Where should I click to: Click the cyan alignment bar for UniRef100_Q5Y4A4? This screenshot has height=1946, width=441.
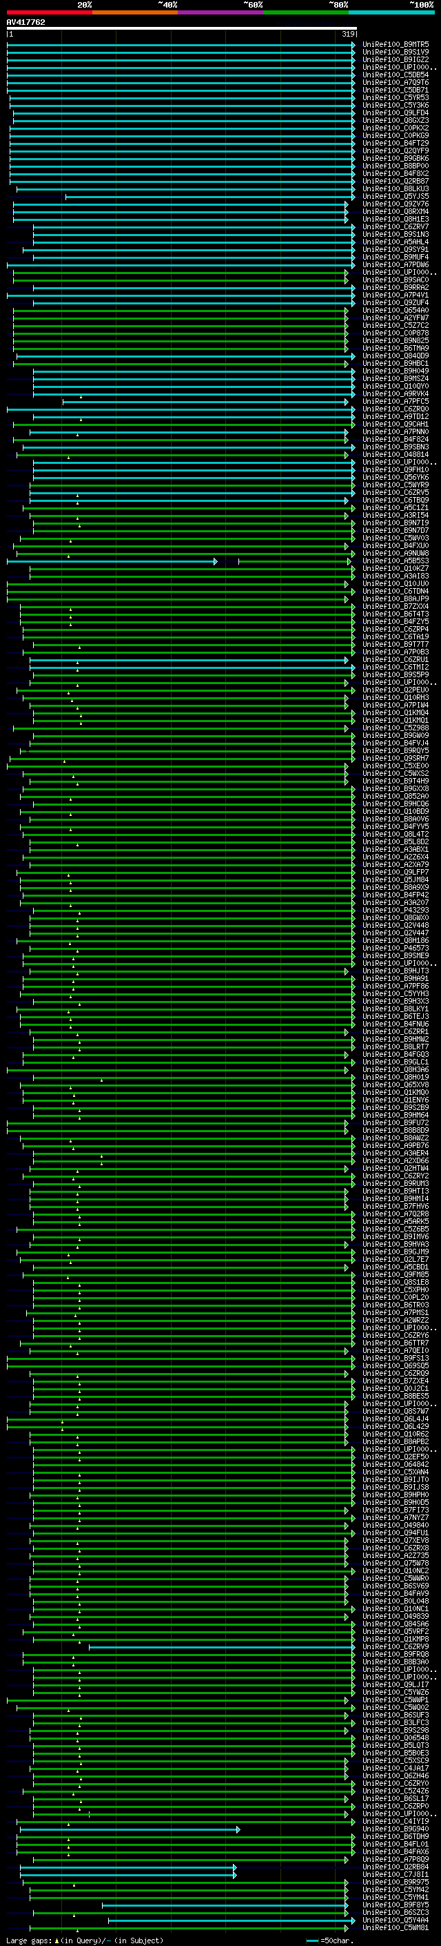pos(232,1920)
